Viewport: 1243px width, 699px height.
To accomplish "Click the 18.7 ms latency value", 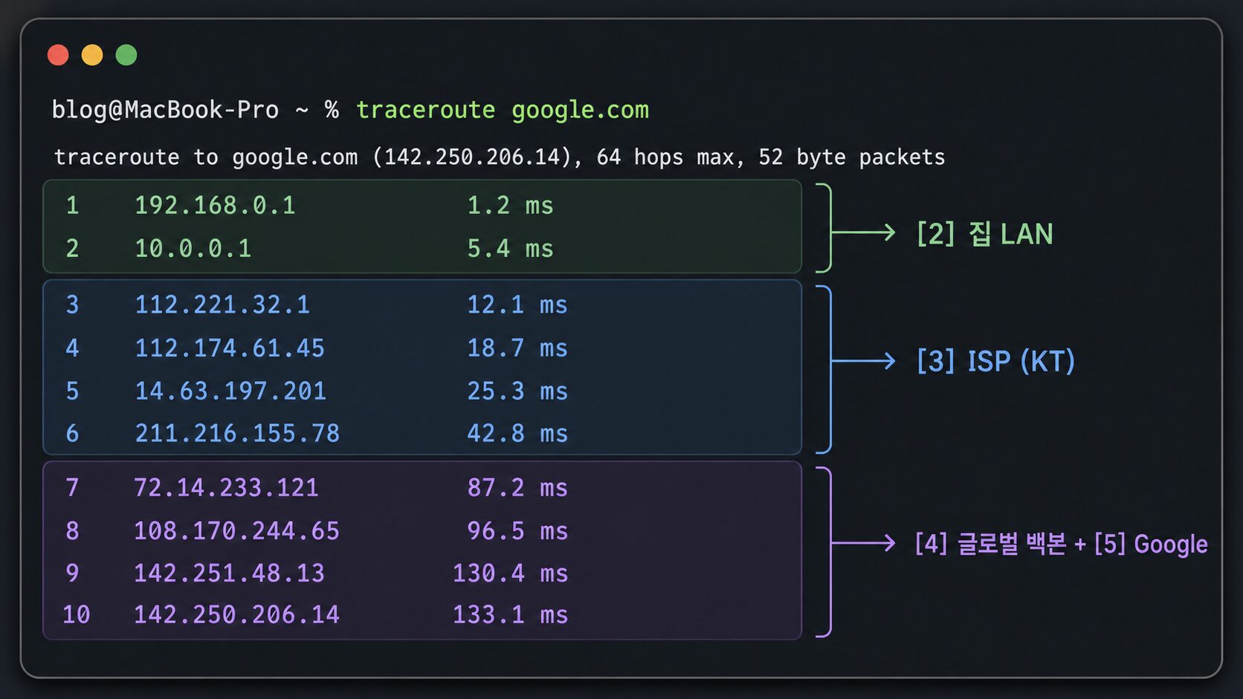I will 517,348.
